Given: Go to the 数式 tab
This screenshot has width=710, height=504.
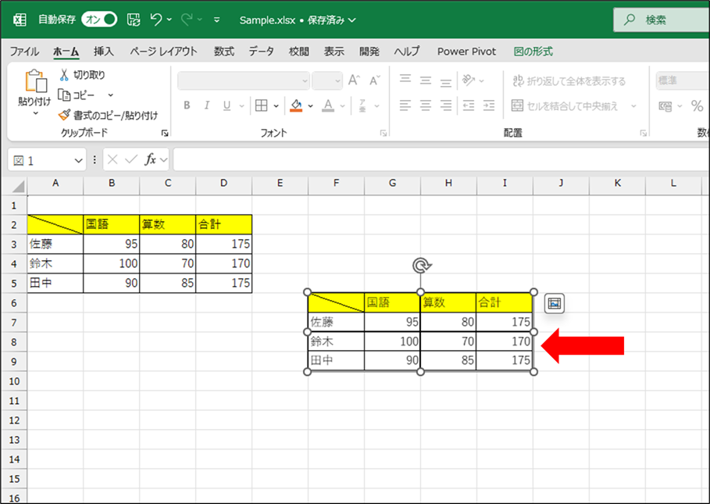Looking at the screenshot, I should (x=224, y=52).
